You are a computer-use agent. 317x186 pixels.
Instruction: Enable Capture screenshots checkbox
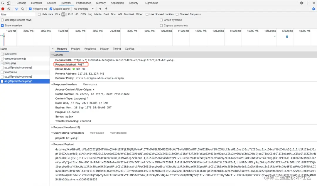coord(161,26)
